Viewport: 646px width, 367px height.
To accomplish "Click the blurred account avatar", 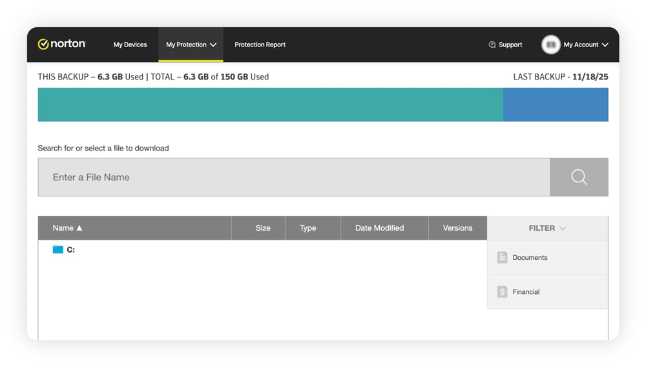I will [x=550, y=45].
